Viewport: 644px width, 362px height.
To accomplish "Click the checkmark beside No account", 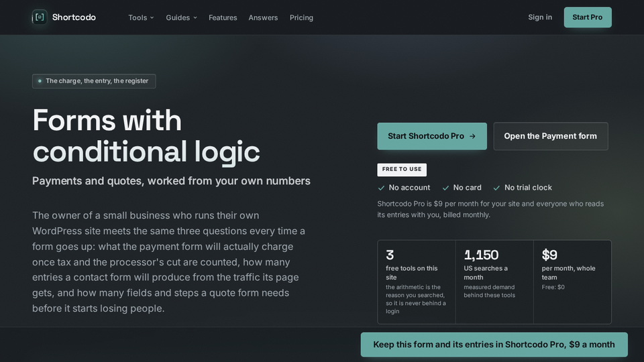I will tap(381, 188).
